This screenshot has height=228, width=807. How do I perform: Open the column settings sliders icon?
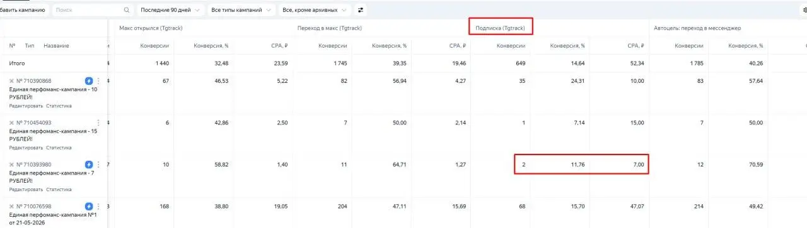[361, 10]
